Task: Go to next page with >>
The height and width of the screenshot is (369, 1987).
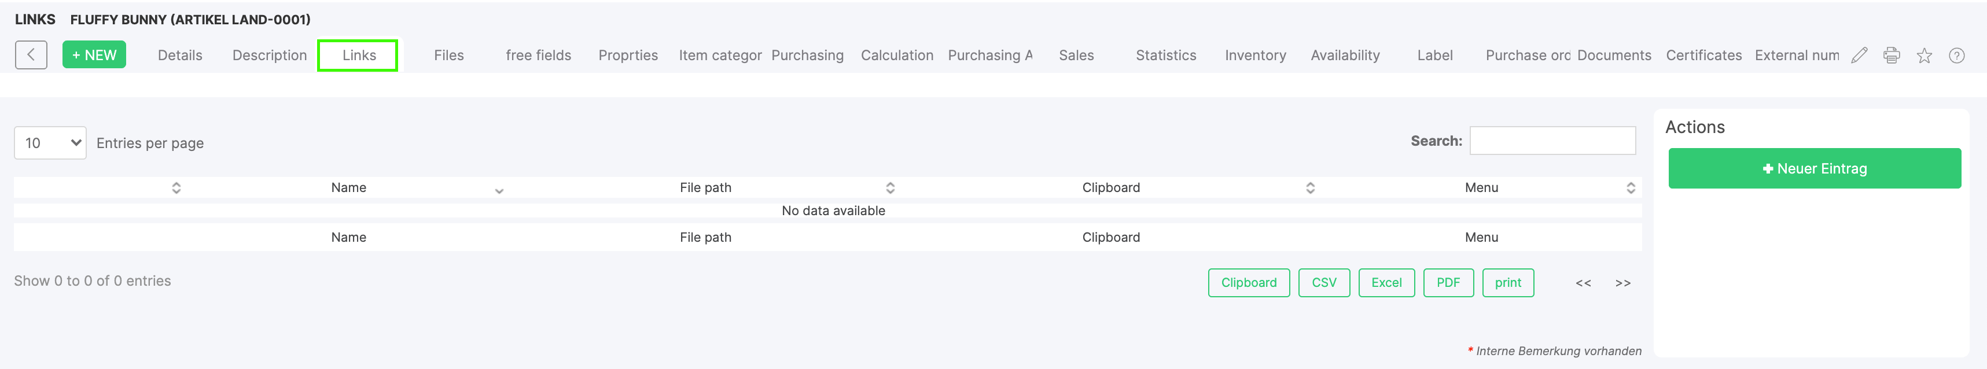Action: 1623,283
